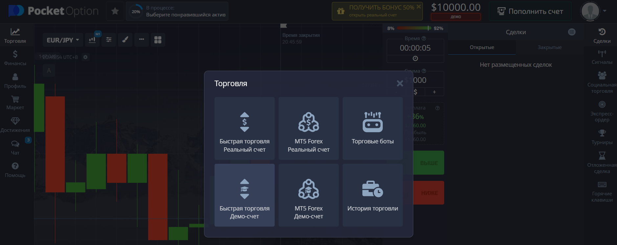Click Пополнить счет button
617x245 pixels.
coord(530,11)
